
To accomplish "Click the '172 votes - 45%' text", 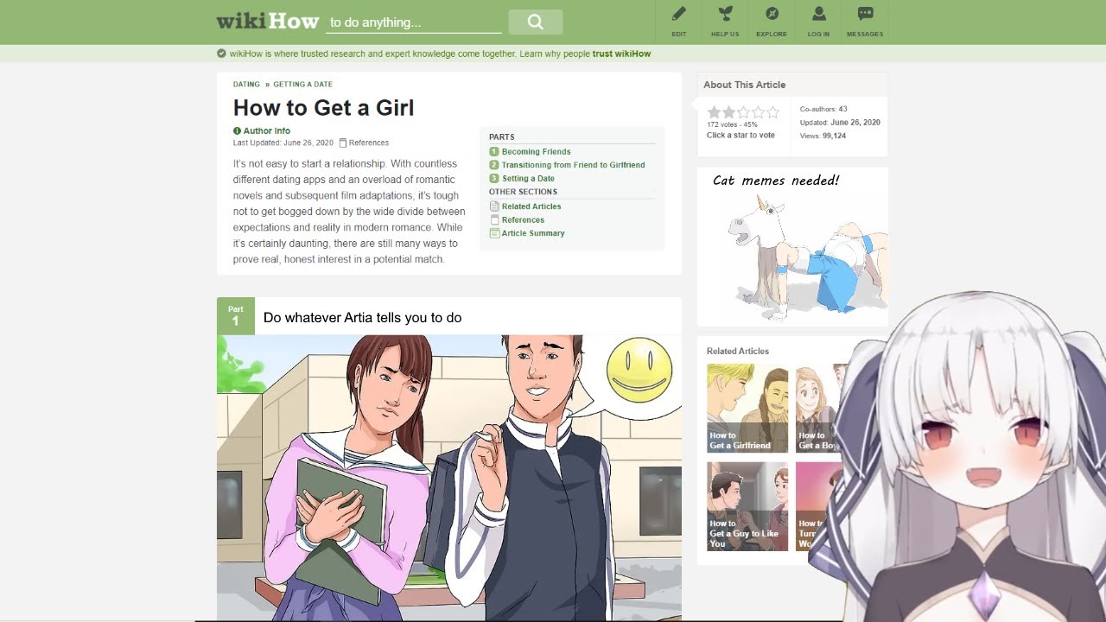I will 732,124.
